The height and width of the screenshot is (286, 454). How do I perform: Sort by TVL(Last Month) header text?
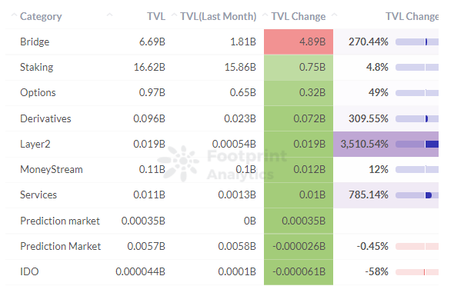pos(219,16)
